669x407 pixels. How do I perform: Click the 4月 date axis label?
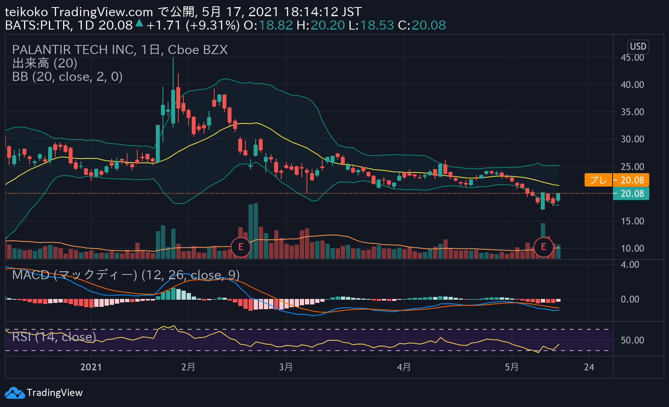tap(404, 367)
